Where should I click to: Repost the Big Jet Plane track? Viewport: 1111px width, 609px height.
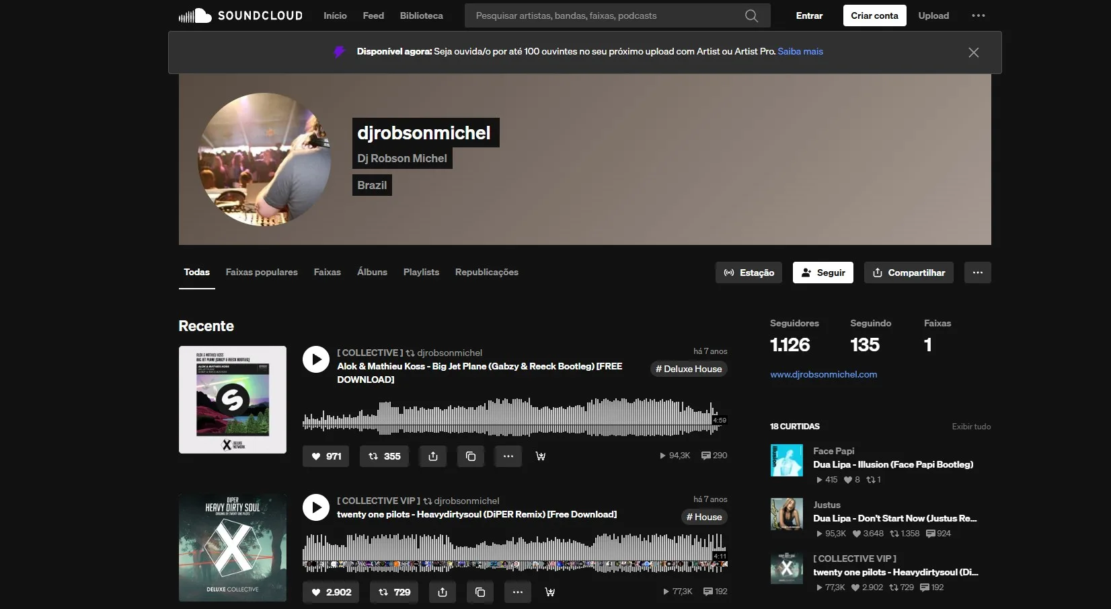[384, 456]
